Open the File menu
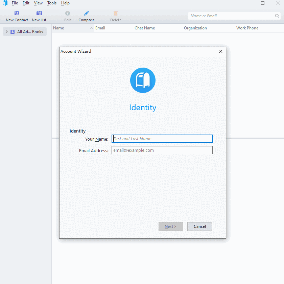 15,3
